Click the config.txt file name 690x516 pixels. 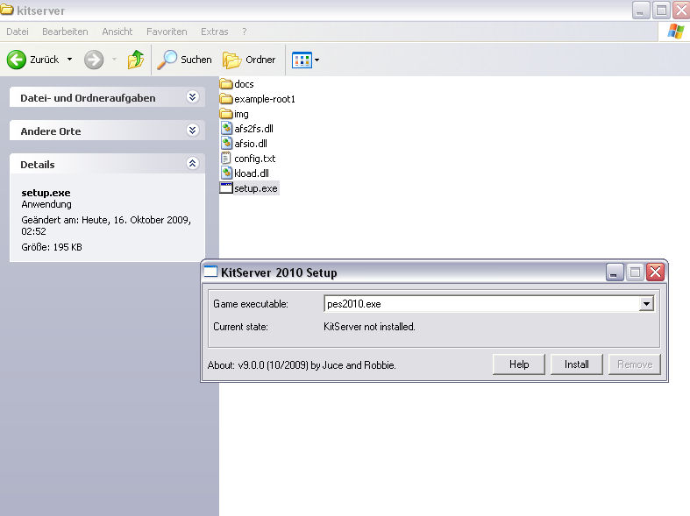(255, 159)
